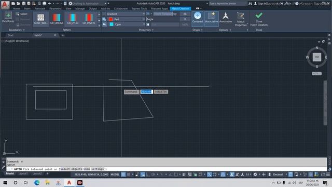Click the Pick Points icon
This screenshot has width=332, height=187.
click(x=8, y=17)
